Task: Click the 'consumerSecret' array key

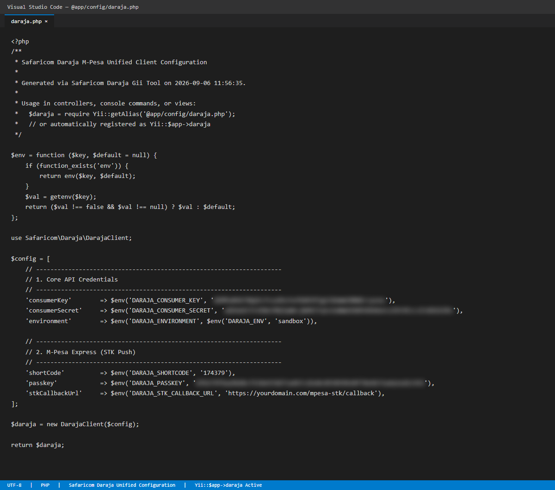Action: 54,310
